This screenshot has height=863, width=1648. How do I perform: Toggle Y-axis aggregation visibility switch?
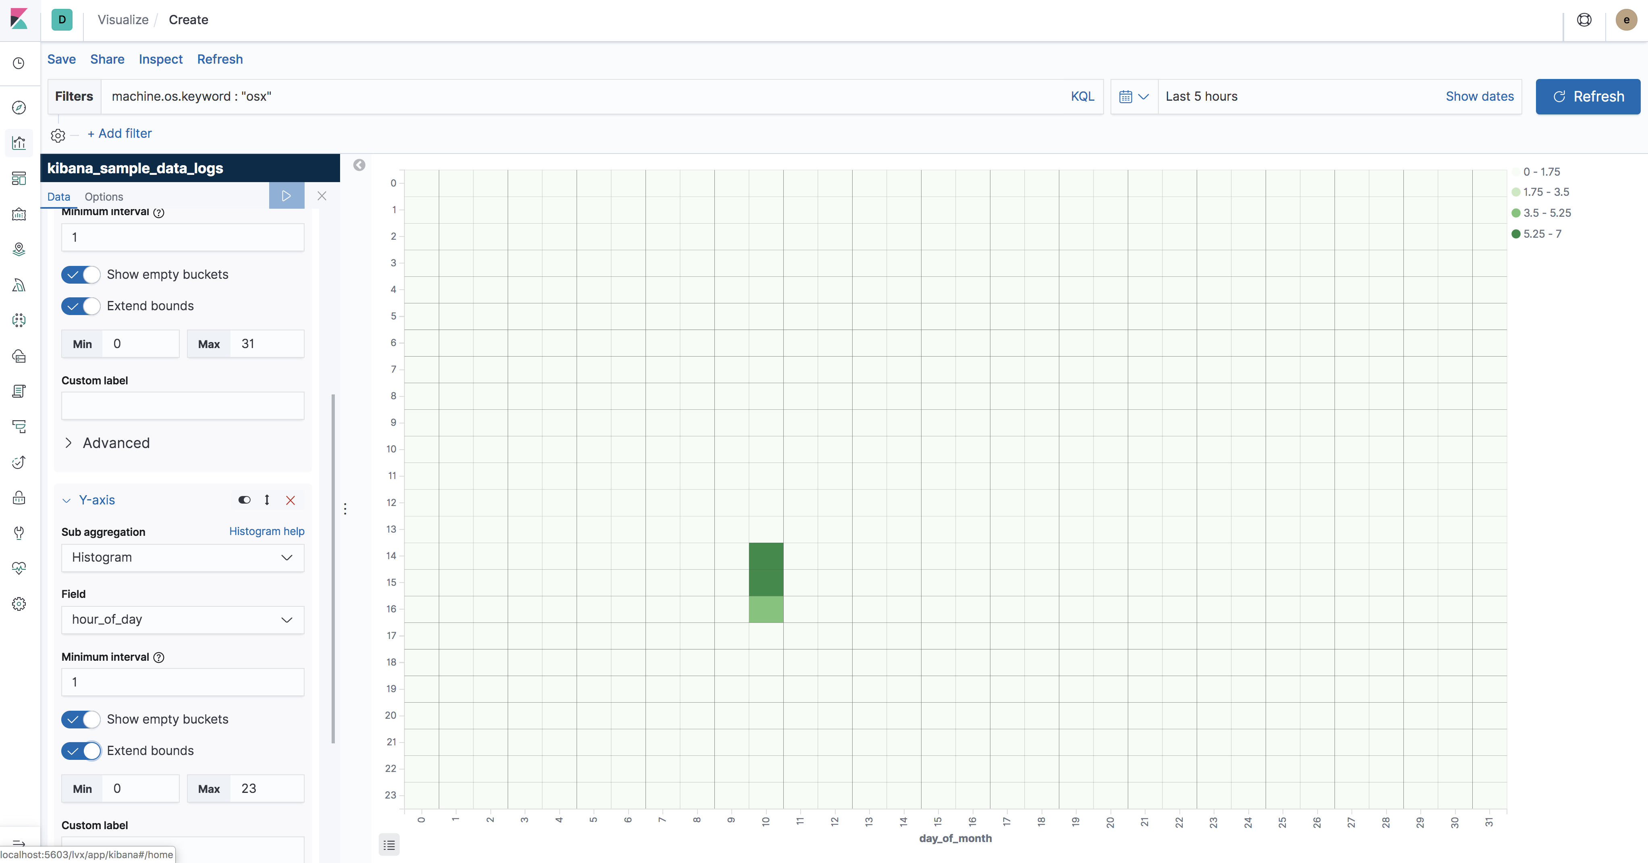(244, 500)
